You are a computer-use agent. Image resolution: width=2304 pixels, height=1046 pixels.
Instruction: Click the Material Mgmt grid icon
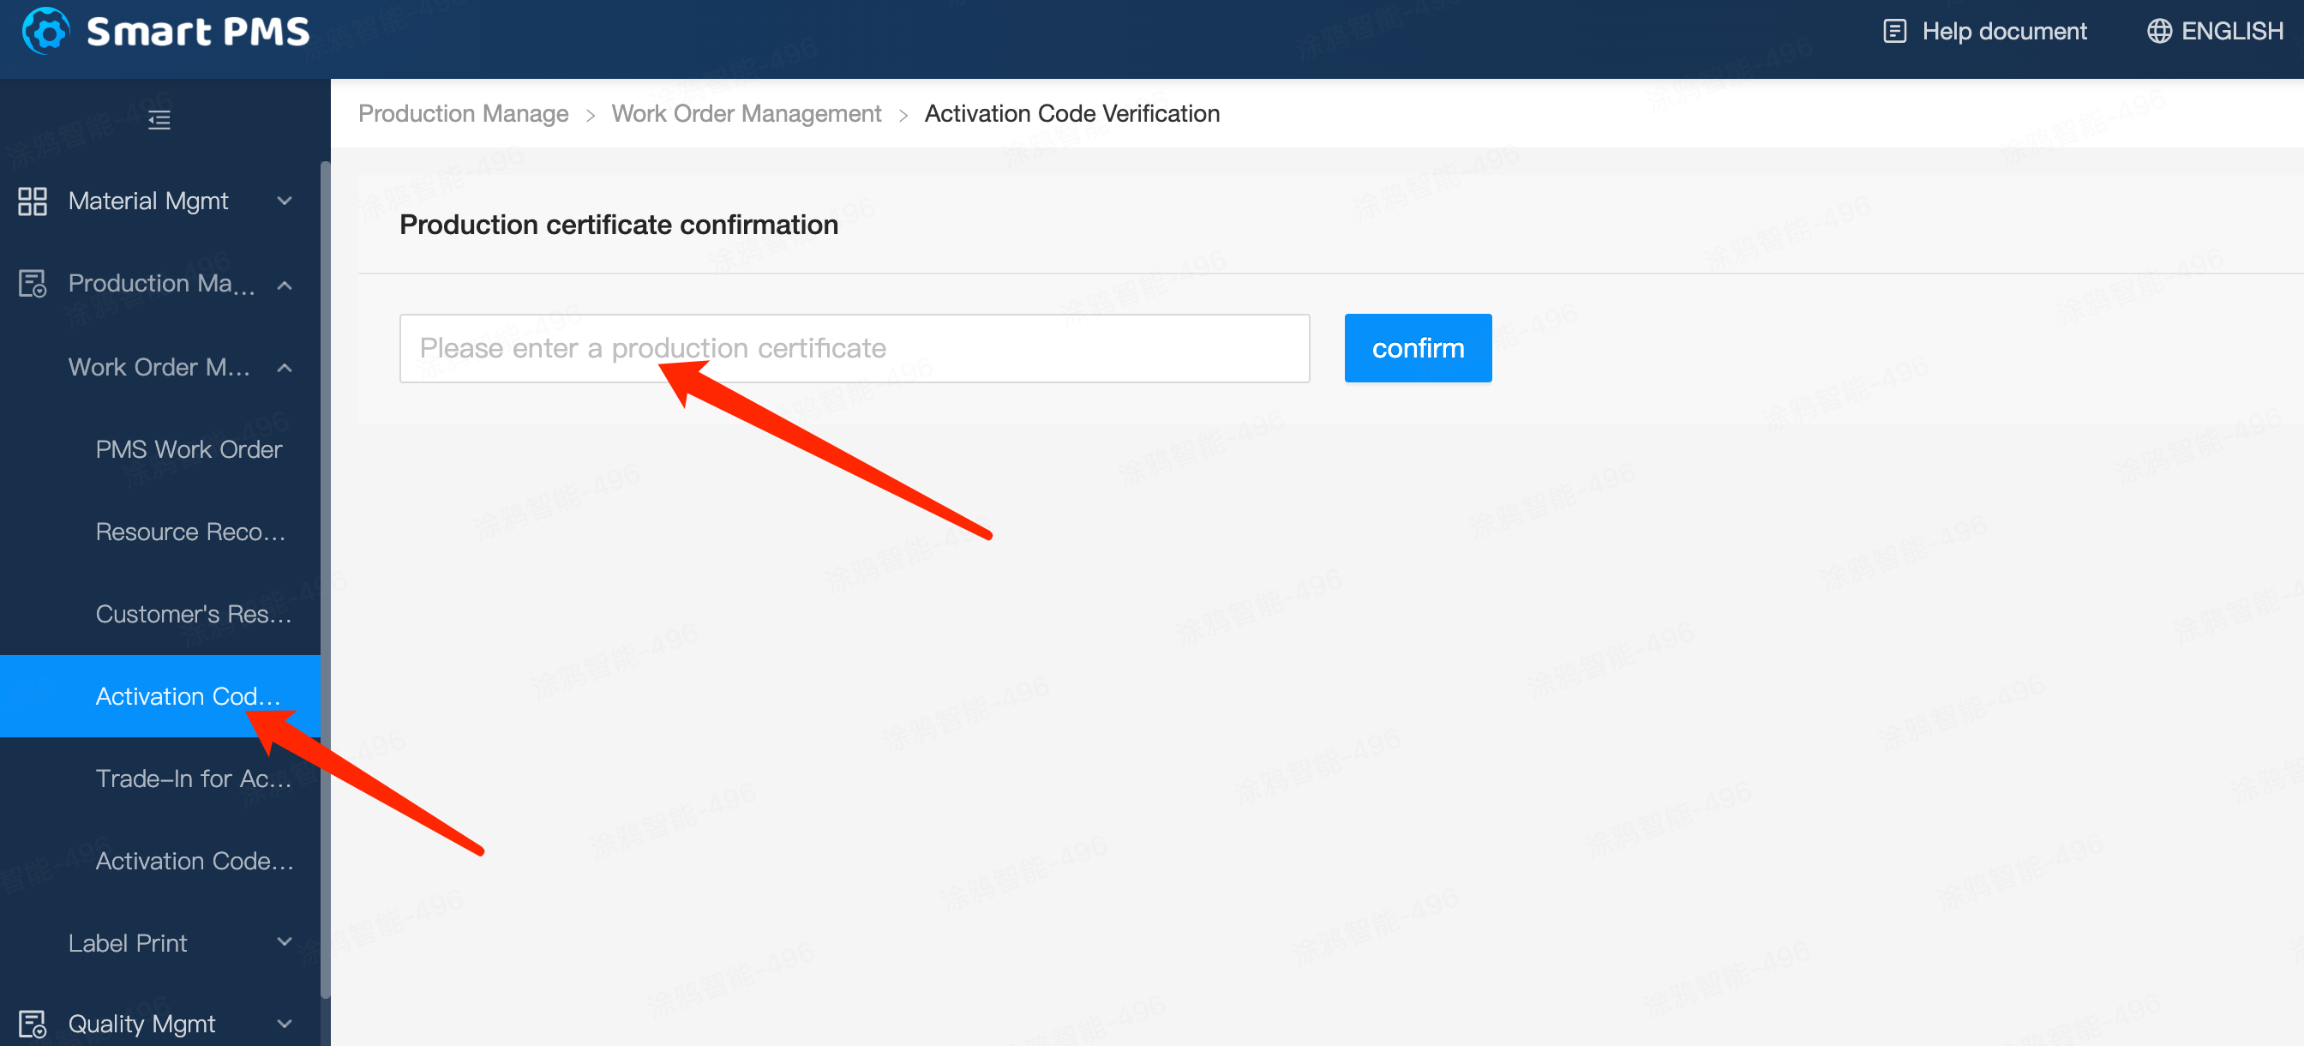(33, 201)
